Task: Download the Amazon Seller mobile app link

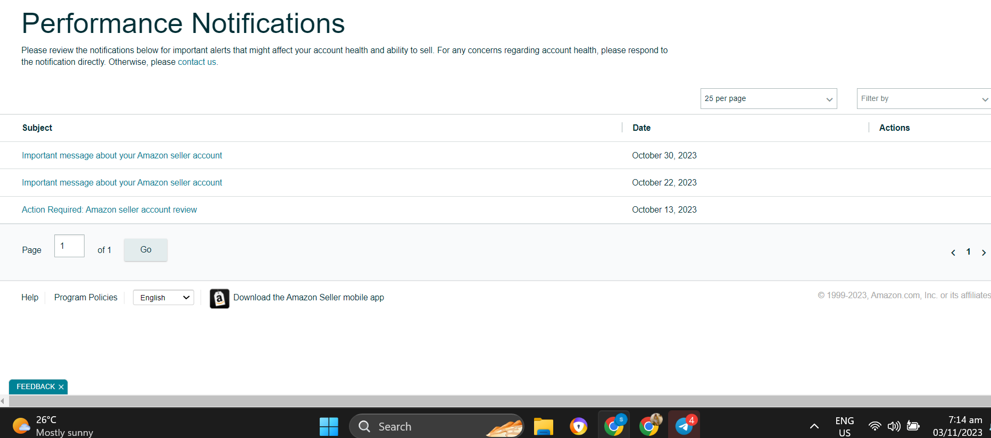Action: (309, 298)
